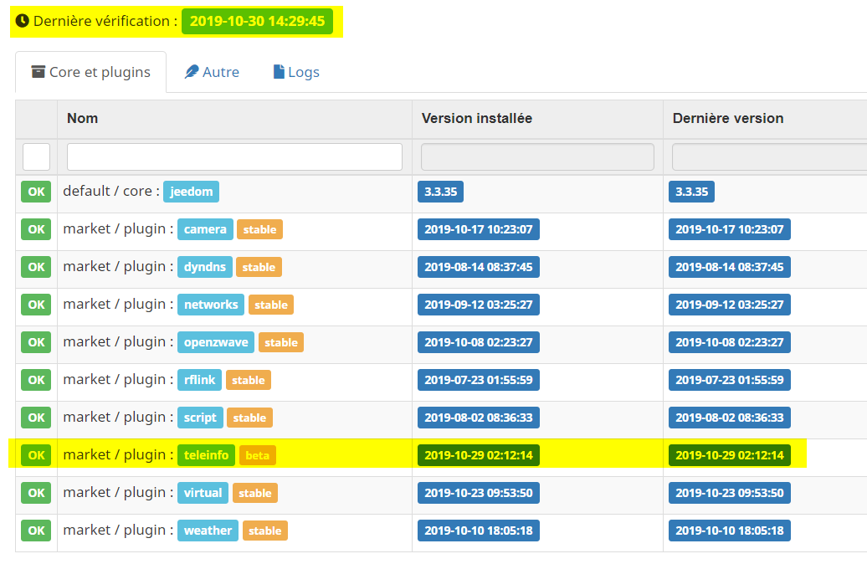Click the file icon on the Logs tab
The height and width of the screenshot is (564, 867).
(x=279, y=72)
